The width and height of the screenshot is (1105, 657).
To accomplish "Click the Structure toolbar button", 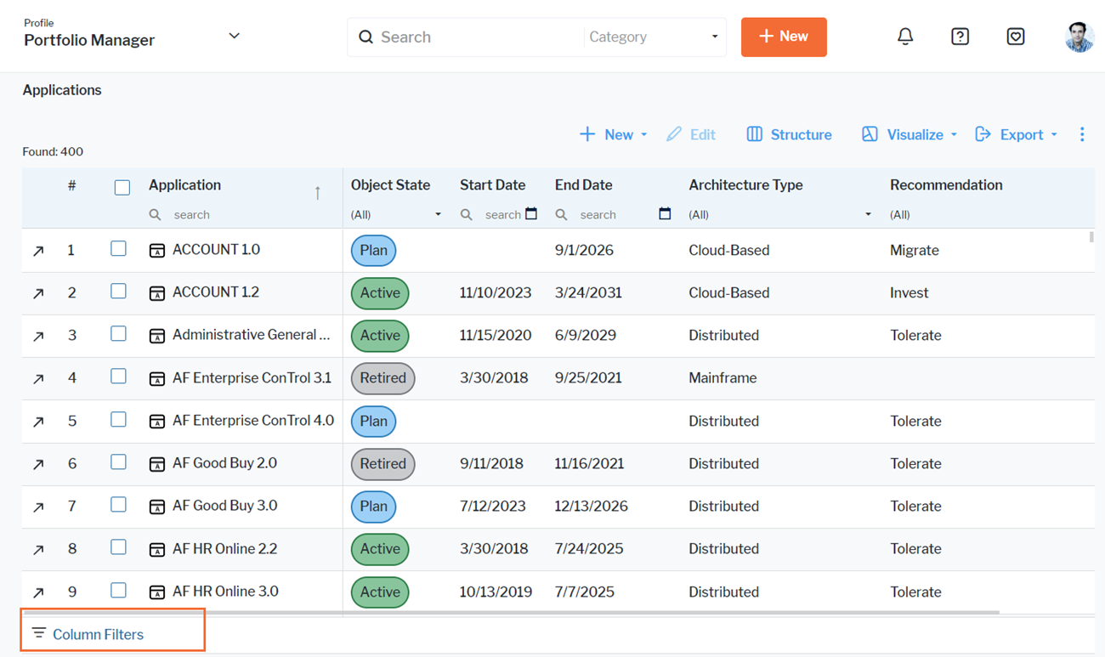I will click(789, 134).
